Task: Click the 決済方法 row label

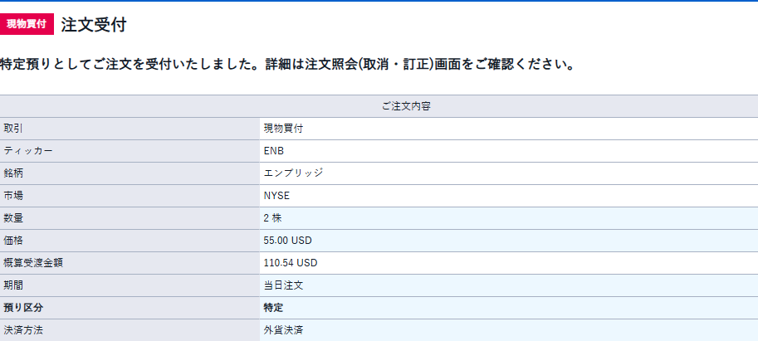Action: point(23,330)
